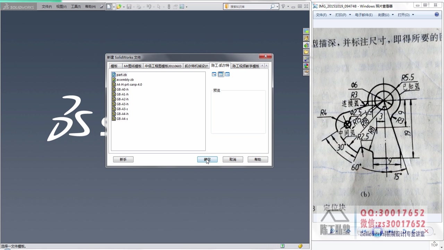Open SolidWorks 视图(V) menu

tap(61, 7)
